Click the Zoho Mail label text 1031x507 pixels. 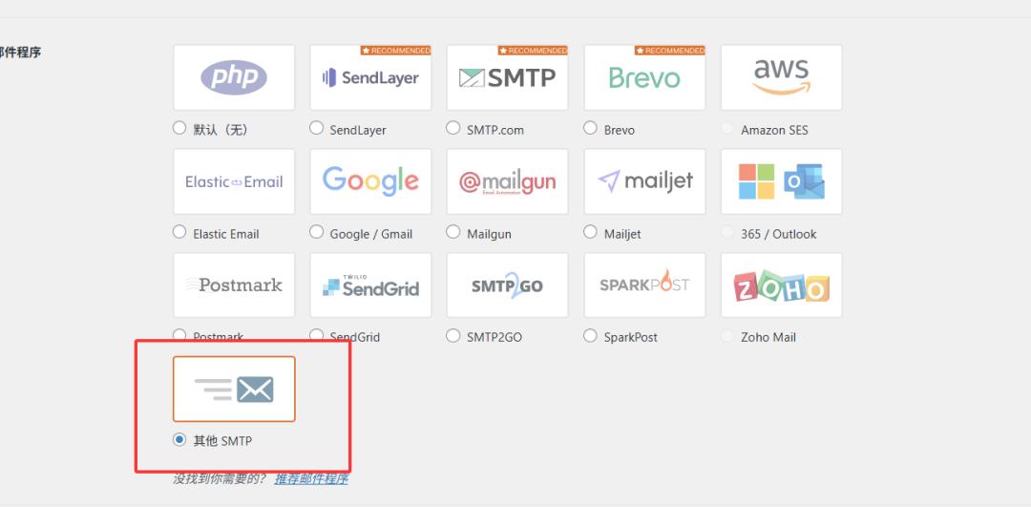click(x=768, y=337)
